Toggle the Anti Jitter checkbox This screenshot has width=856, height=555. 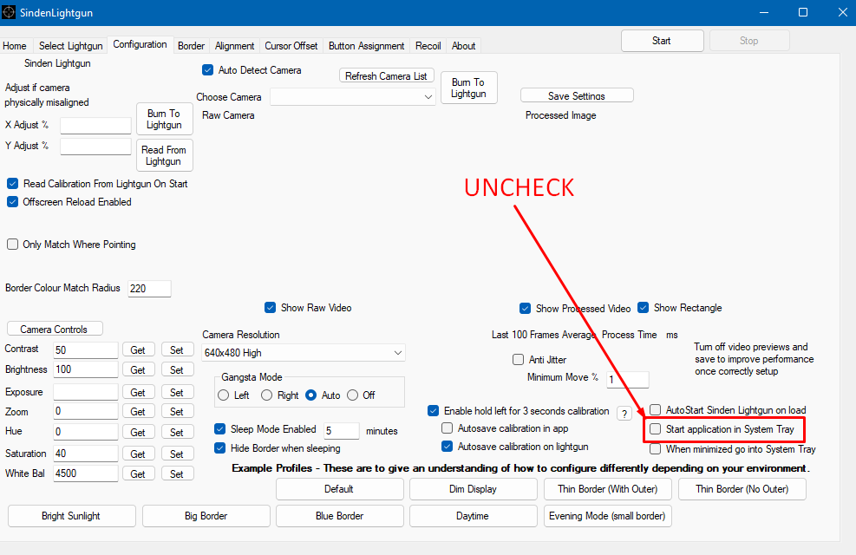coord(518,359)
